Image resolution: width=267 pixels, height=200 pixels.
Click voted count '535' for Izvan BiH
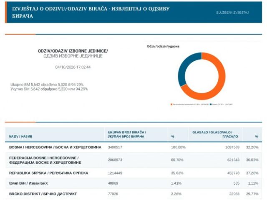pos(237,183)
